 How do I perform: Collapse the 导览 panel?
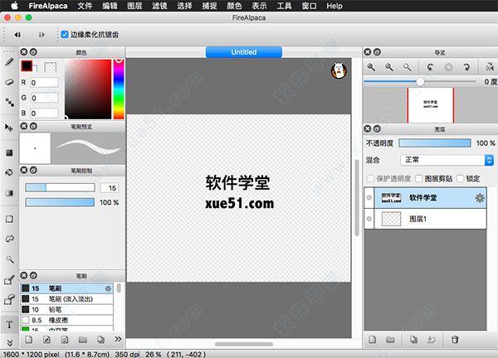pos(377,52)
